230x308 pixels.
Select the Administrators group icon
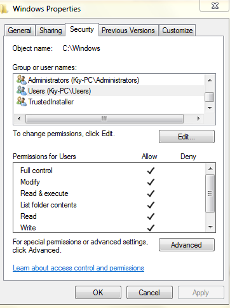pos(22,80)
